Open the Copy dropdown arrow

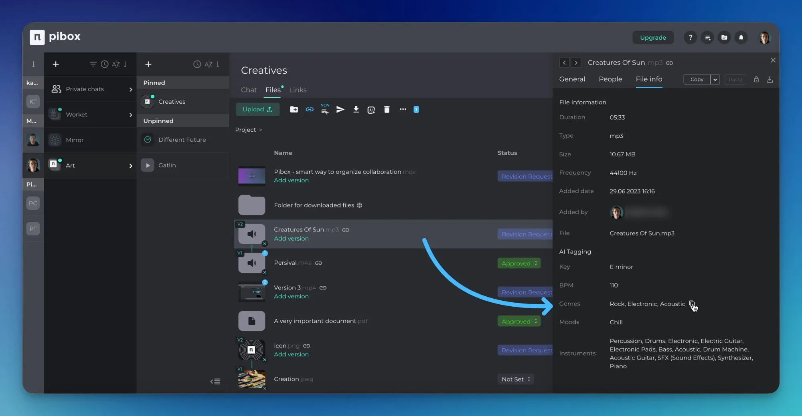tap(715, 79)
